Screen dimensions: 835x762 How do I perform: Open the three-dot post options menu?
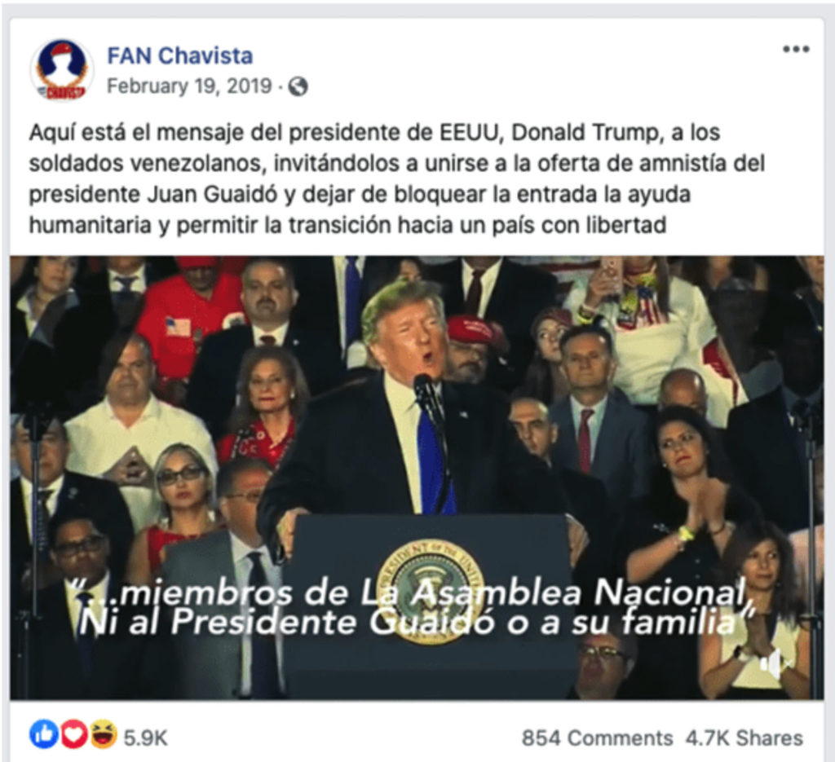tap(796, 50)
